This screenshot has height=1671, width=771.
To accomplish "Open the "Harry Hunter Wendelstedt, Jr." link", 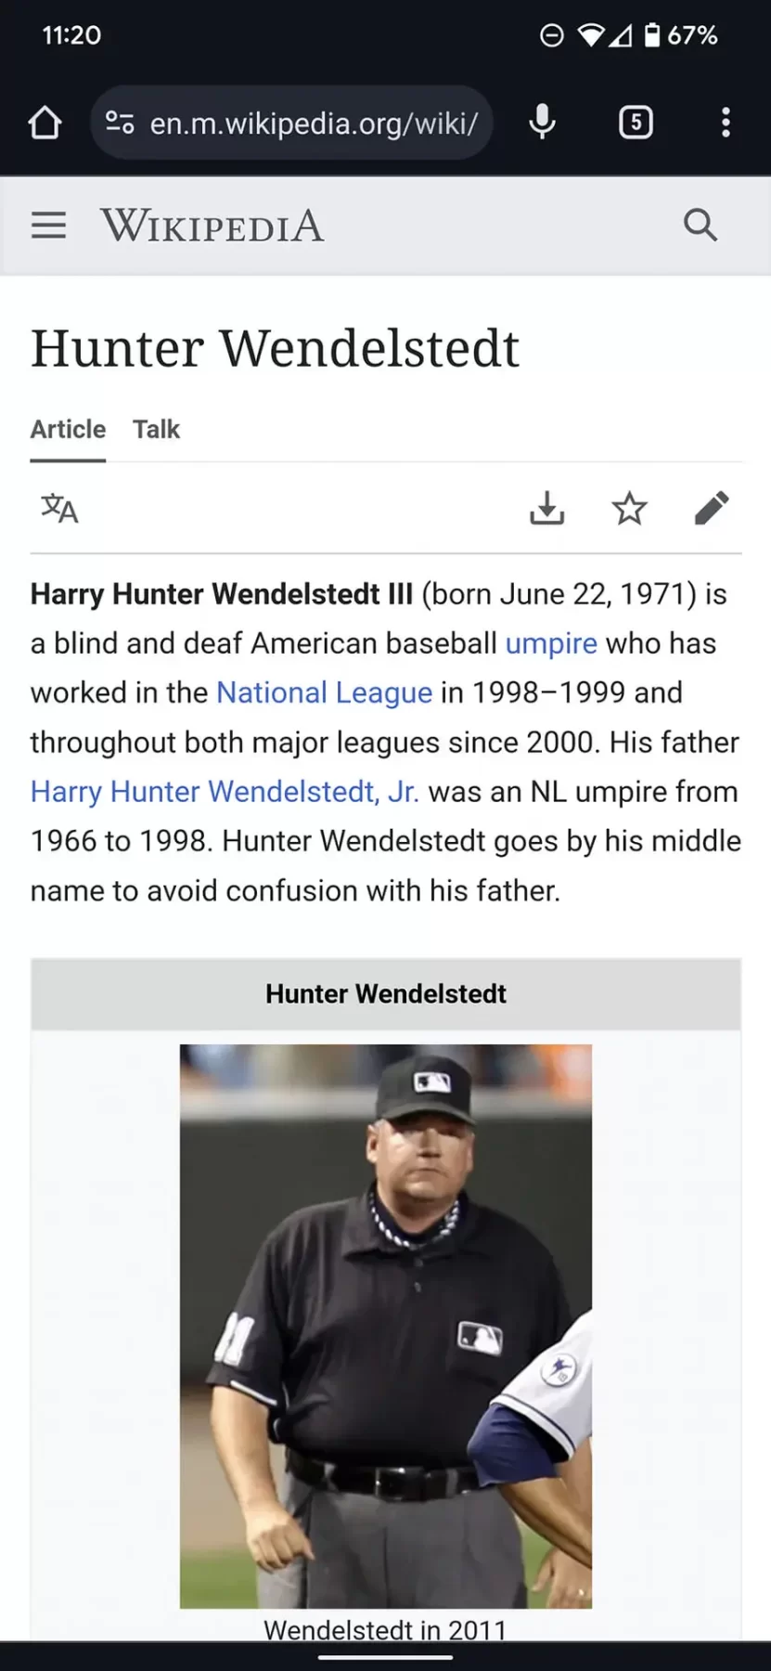I will [x=225, y=792].
